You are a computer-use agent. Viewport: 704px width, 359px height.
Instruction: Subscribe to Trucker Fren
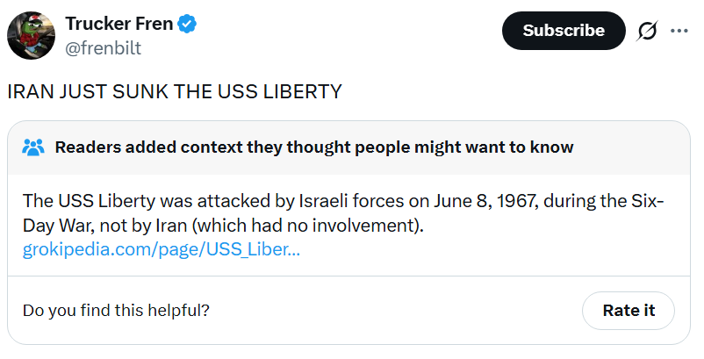click(x=563, y=31)
